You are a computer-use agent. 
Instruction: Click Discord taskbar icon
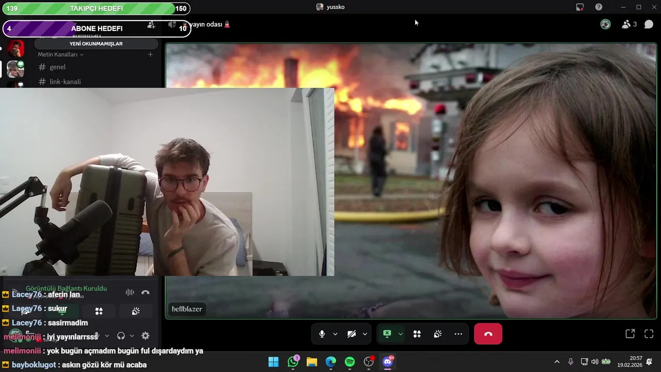click(x=388, y=362)
